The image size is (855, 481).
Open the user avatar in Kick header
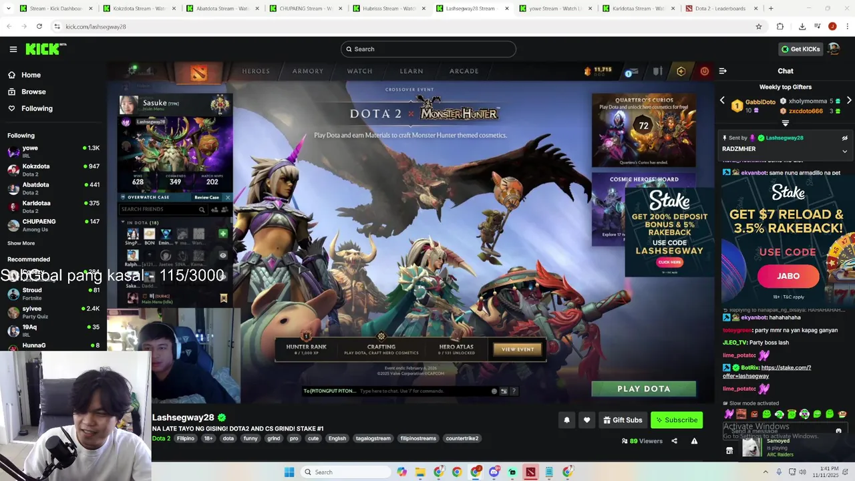tap(834, 49)
